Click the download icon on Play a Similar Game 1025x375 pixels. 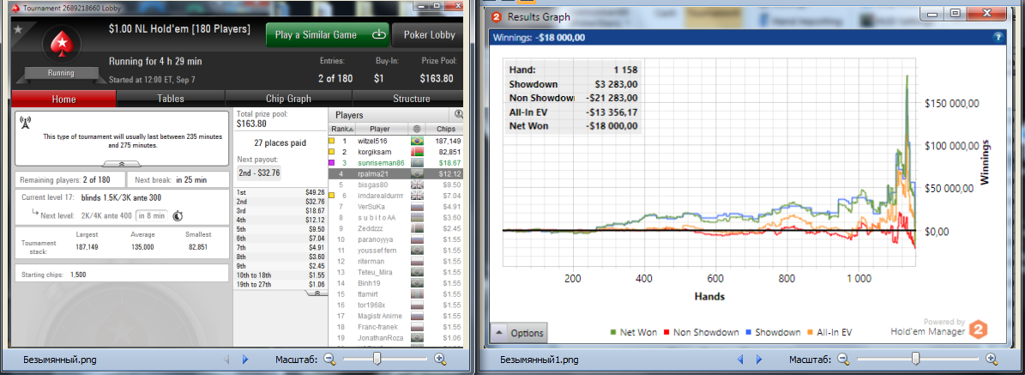(x=379, y=35)
